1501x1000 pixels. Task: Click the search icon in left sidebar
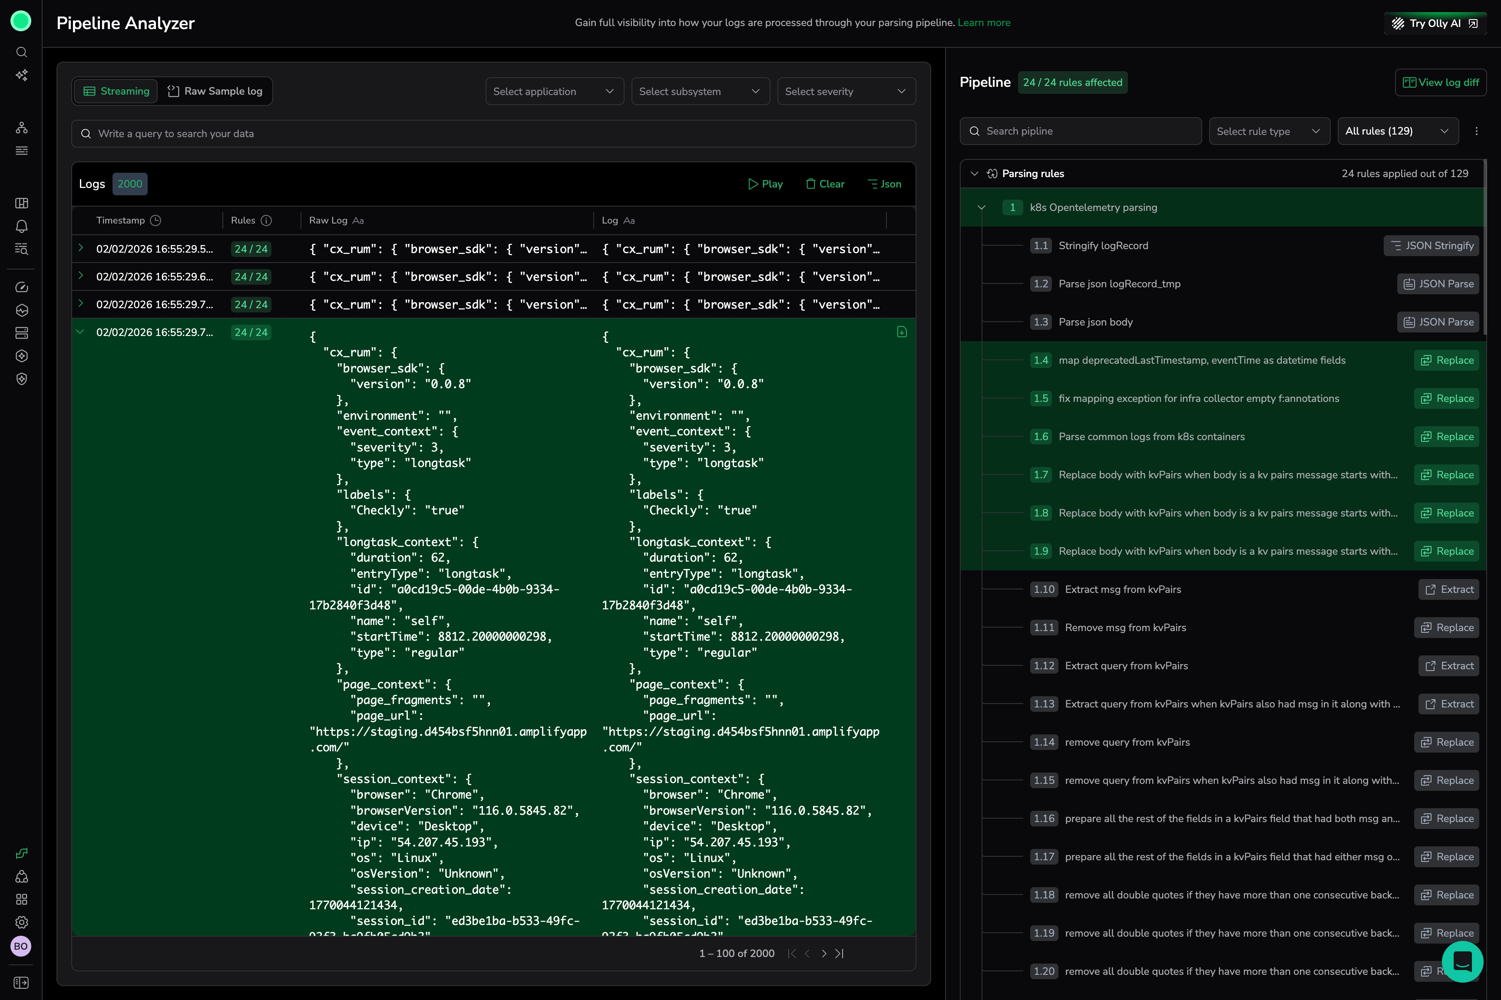[x=21, y=52]
